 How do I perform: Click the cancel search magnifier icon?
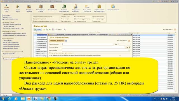pyautogui.click(x=65, y=29)
